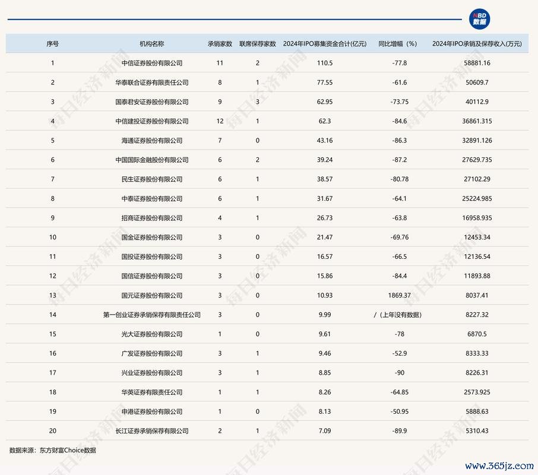538x475 pixels.
Task: Click the 110.5 fundraising value
Action: [325, 63]
